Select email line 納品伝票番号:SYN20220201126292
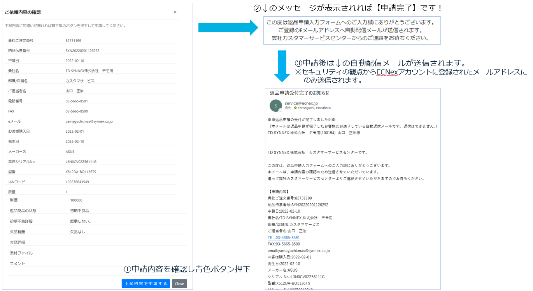The width and height of the screenshot is (533, 291). 298,204
